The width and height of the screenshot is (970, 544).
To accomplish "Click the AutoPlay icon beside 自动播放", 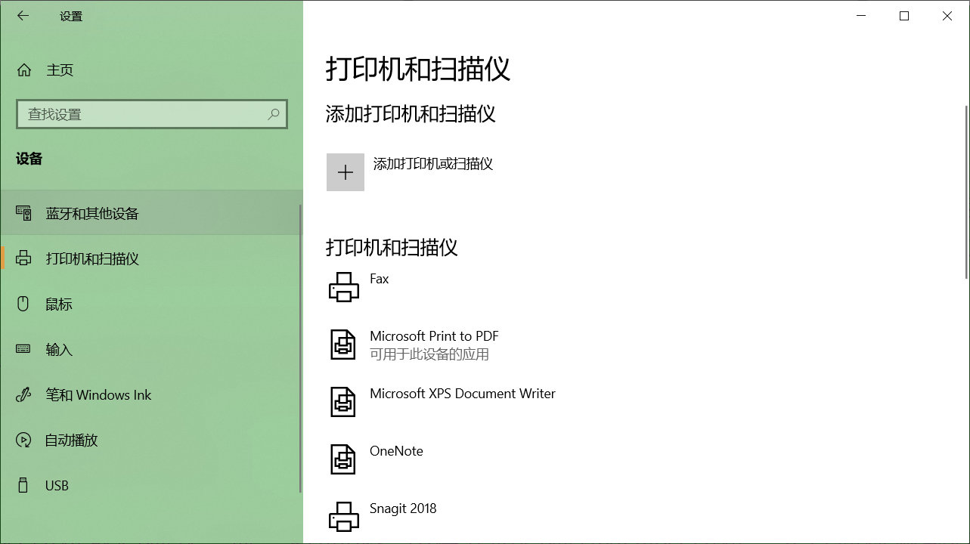I will pyautogui.click(x=23, y=440).
